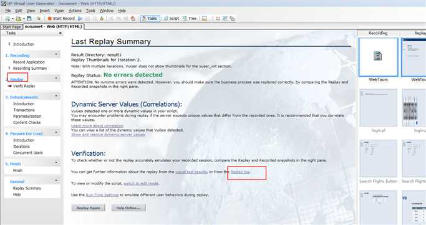The image size is (426, 225).
Task: Click the 'switch to edit mode' link
Action: pos(141,183)
